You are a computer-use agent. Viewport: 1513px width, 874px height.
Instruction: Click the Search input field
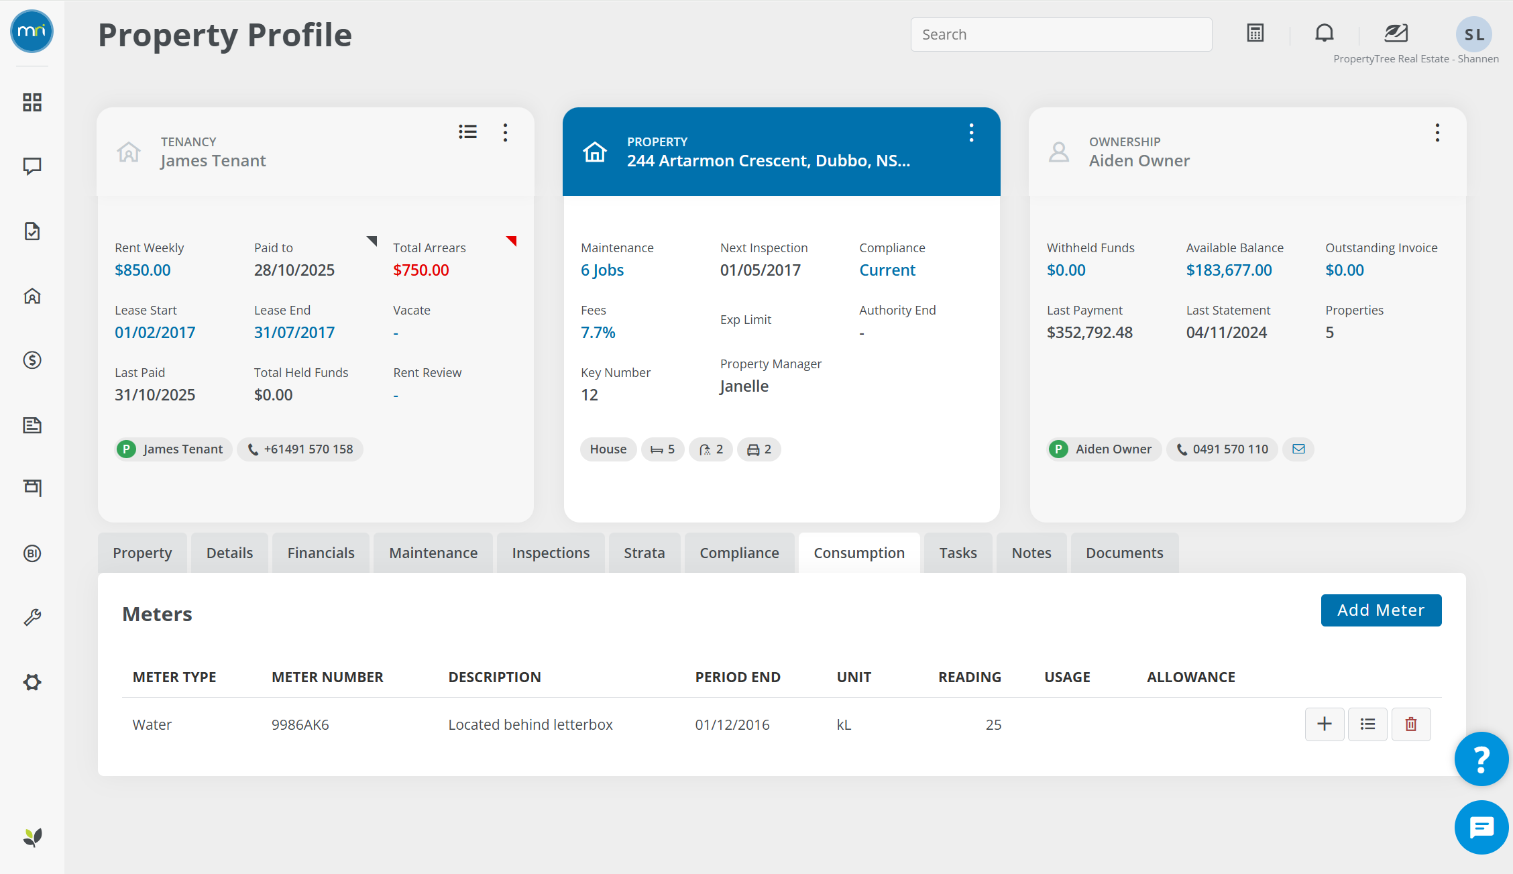click(x=1061, y=34)
